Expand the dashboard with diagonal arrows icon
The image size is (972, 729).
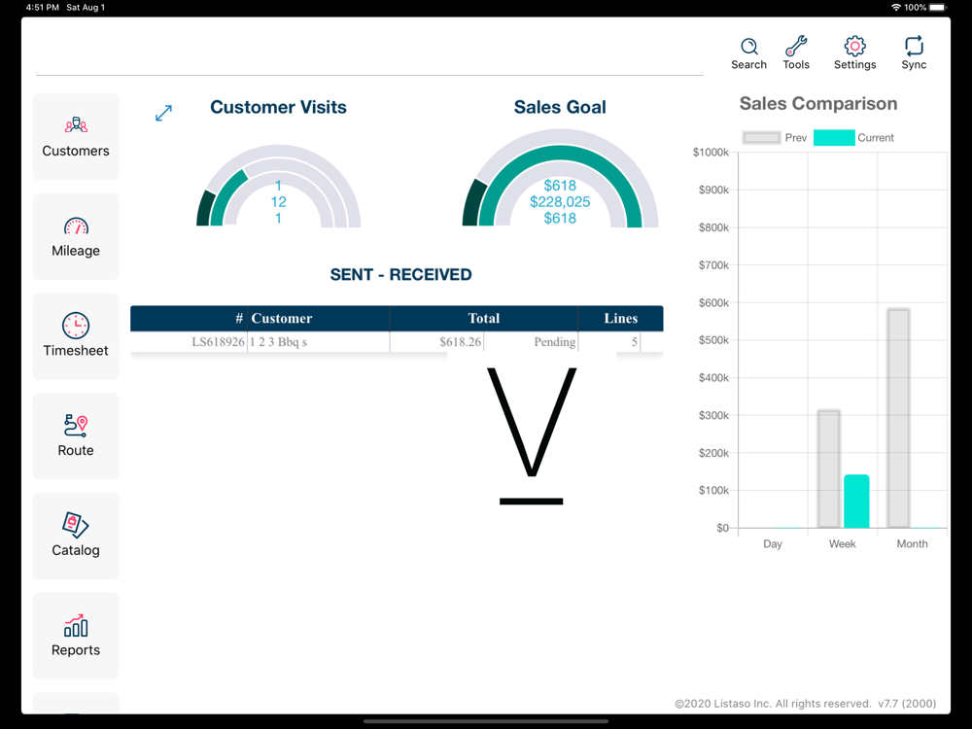[x=163, y=113]
